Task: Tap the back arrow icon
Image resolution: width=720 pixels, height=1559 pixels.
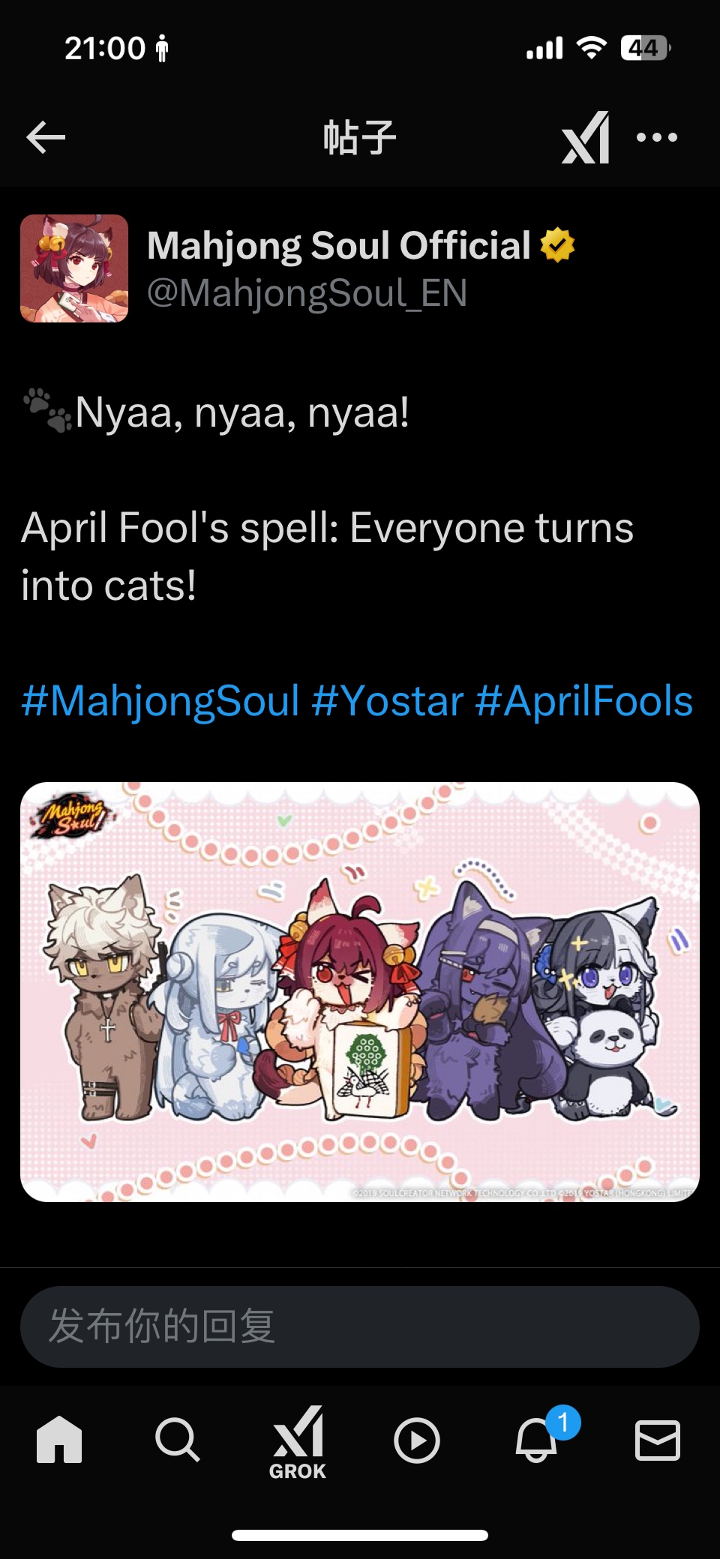Action: (x=46, y=137)
